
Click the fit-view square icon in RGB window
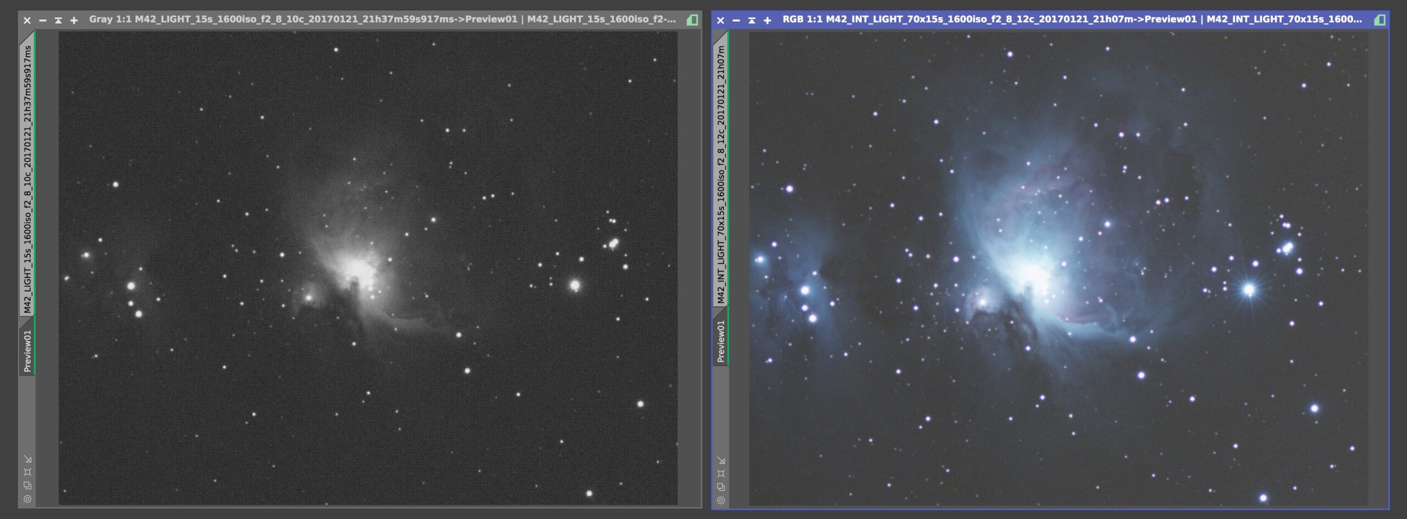coord(721,474)
